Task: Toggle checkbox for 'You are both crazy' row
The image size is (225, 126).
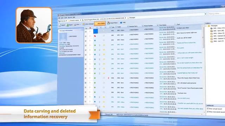Action: click(86, 97)
